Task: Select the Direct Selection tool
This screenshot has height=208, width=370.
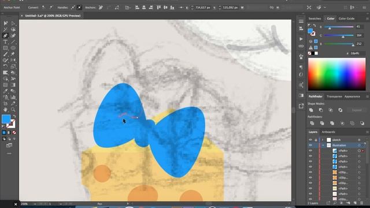Action: 13,23
